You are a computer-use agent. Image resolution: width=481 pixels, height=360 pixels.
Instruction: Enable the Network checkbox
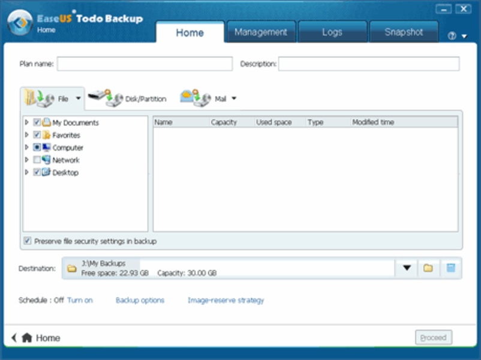37,160
